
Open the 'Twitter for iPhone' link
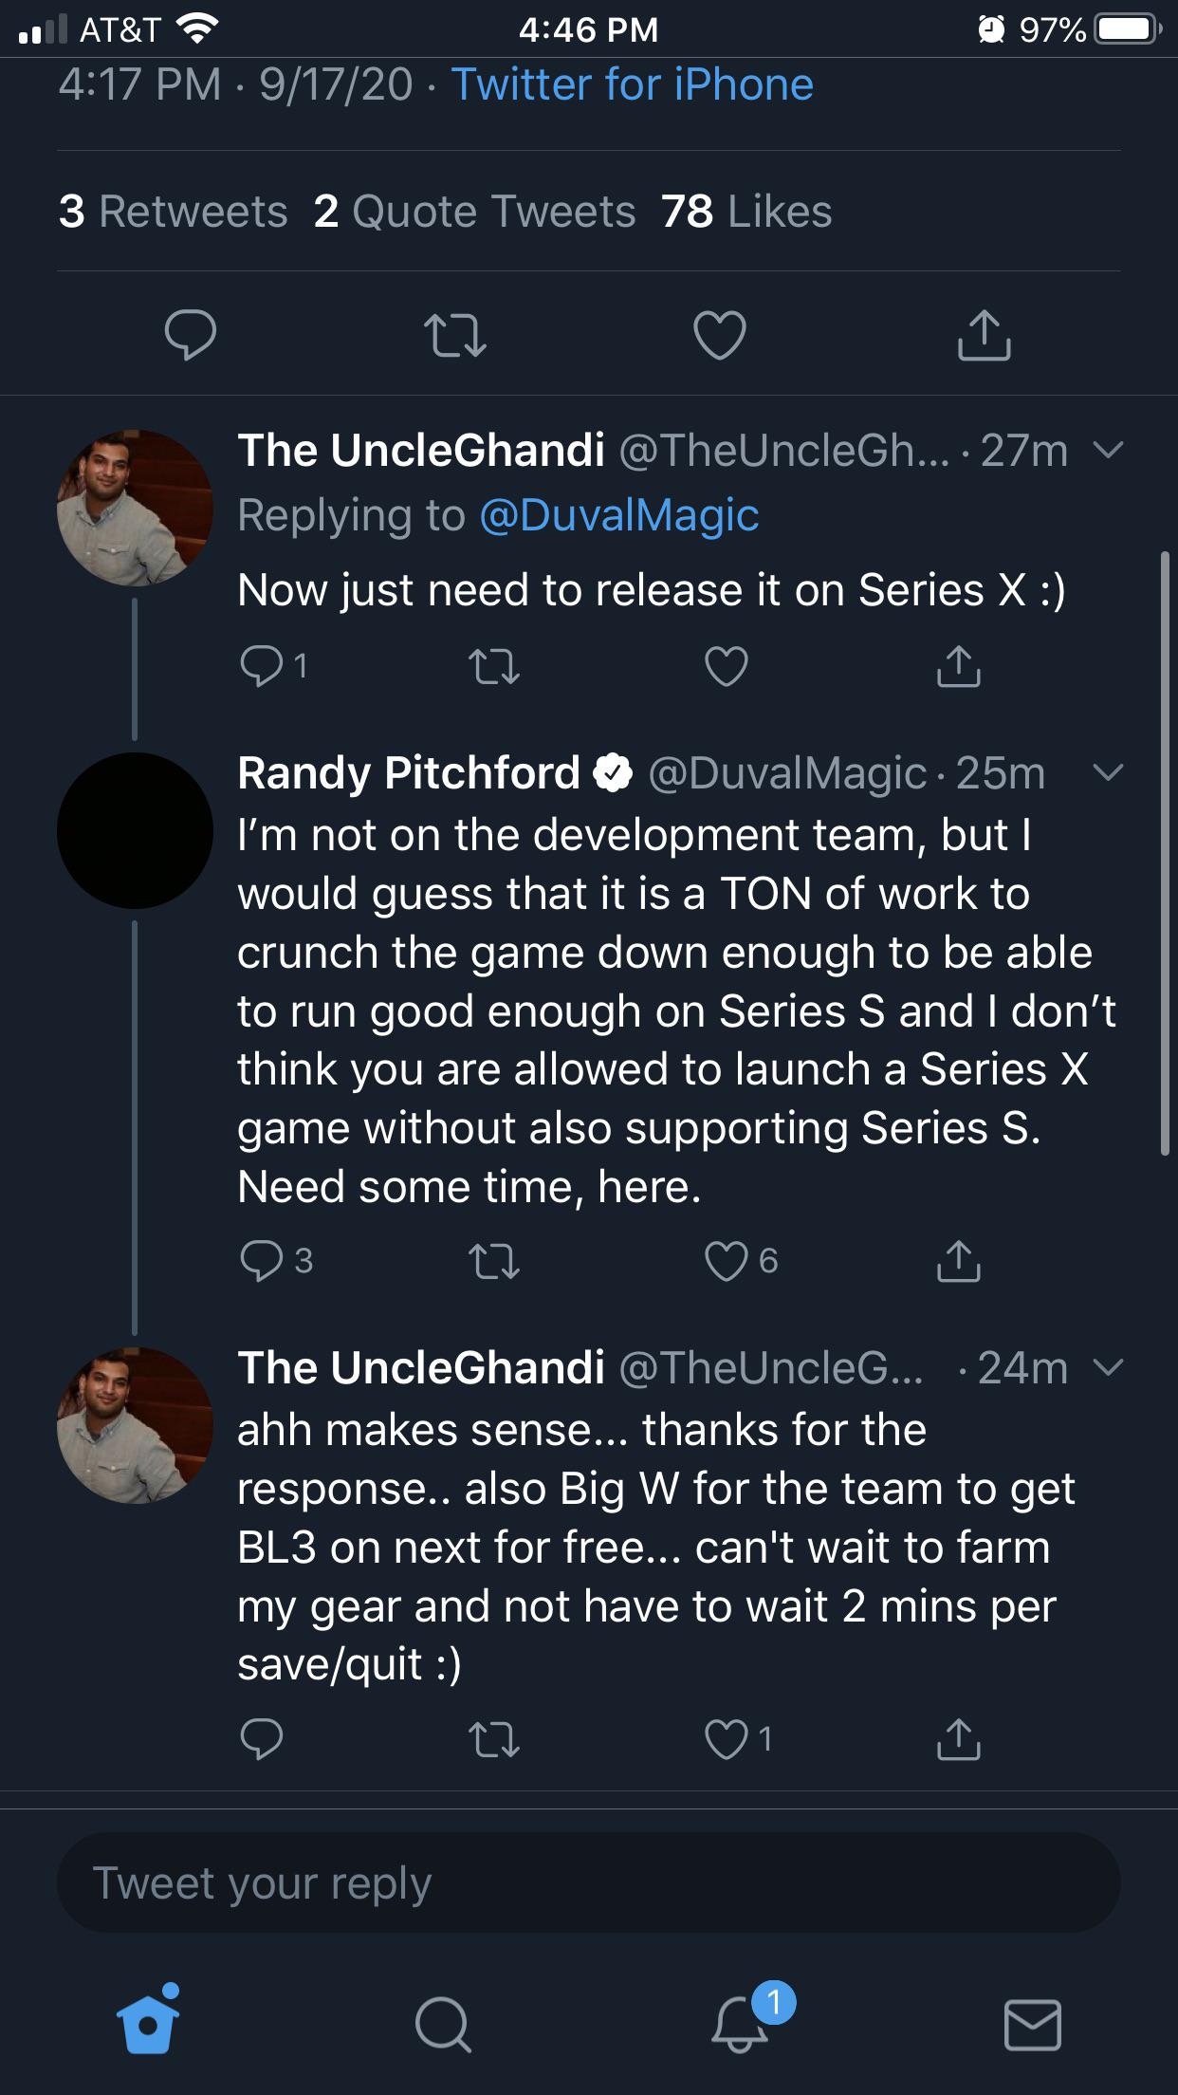tap(632, 84)
